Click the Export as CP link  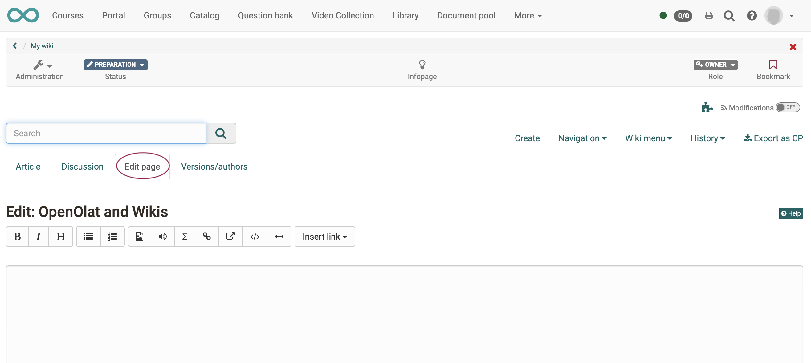[773, 138]
